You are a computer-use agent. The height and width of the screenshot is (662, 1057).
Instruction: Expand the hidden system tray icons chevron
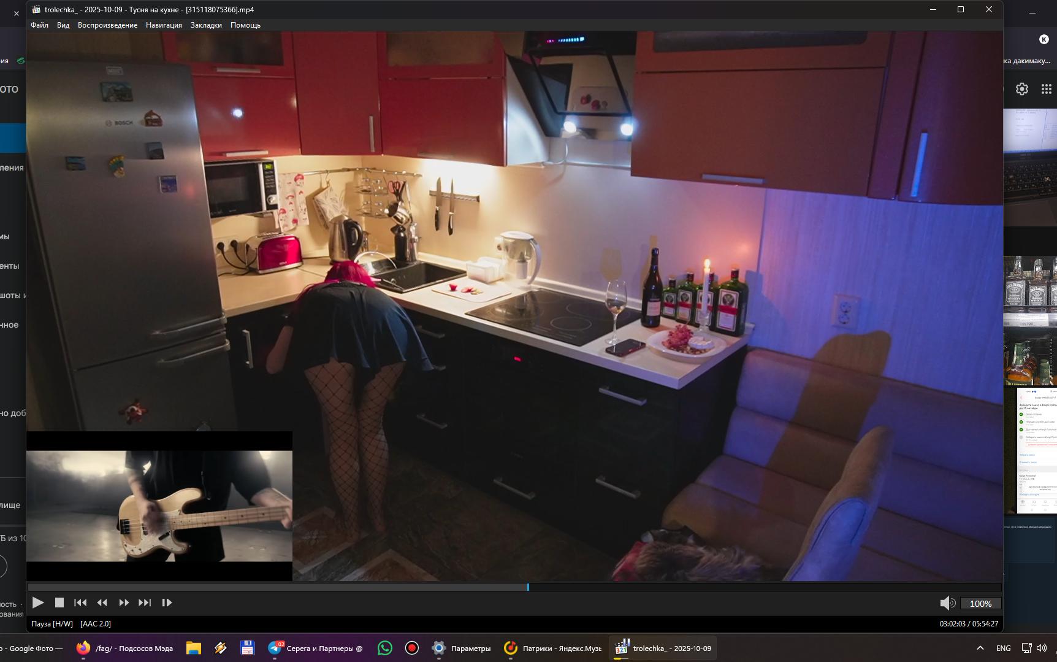[x=980, y=648]
